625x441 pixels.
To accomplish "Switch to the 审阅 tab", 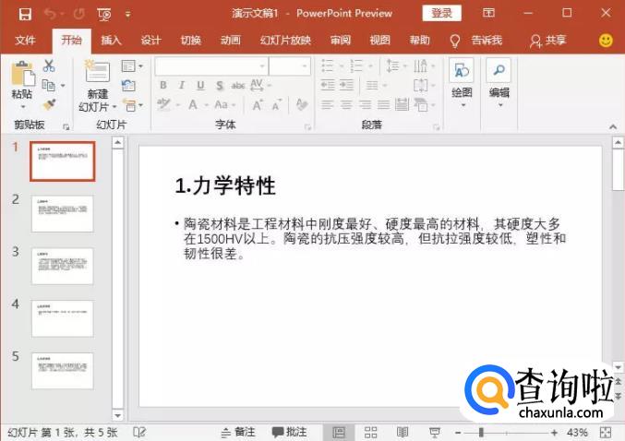I will point(341,41).
